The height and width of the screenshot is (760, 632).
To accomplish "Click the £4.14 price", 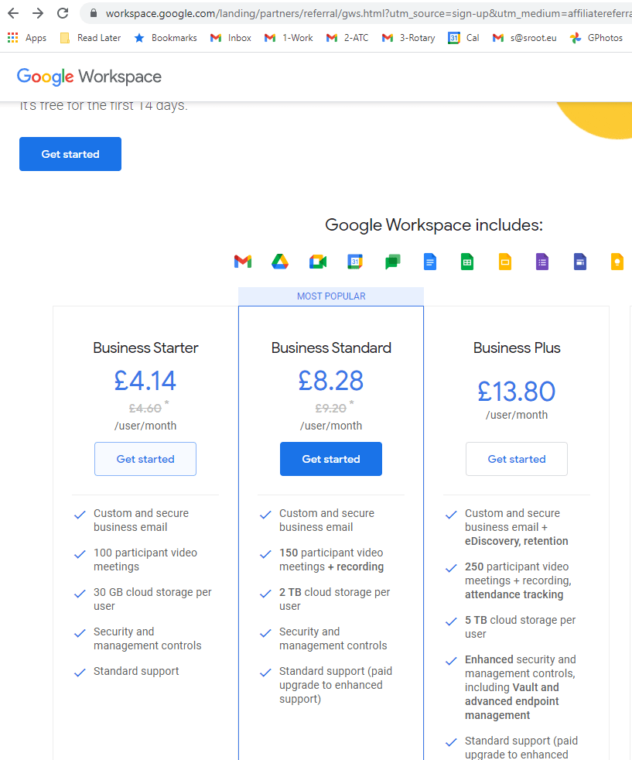I will 145,381.
